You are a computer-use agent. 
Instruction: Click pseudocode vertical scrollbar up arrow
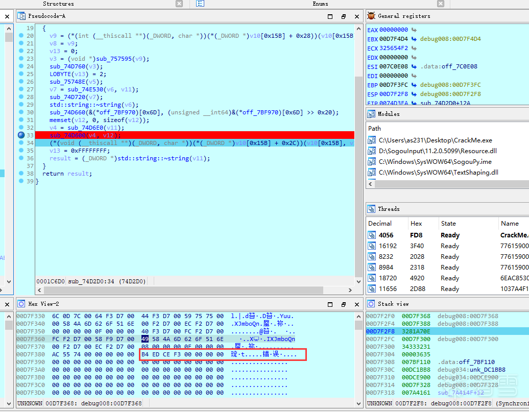358,29
